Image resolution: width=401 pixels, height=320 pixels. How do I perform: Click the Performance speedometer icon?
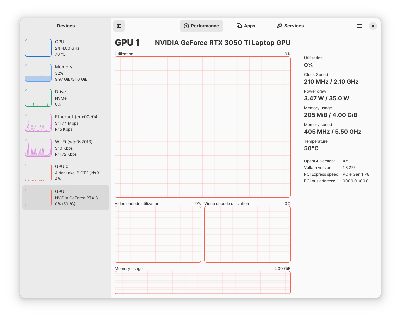(186, 26)
